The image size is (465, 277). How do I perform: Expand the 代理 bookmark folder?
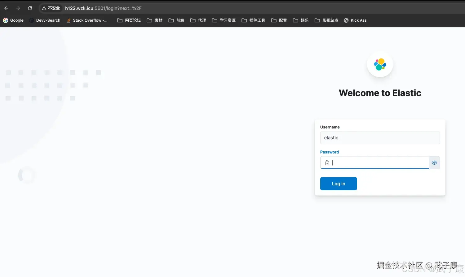[198, 20]
